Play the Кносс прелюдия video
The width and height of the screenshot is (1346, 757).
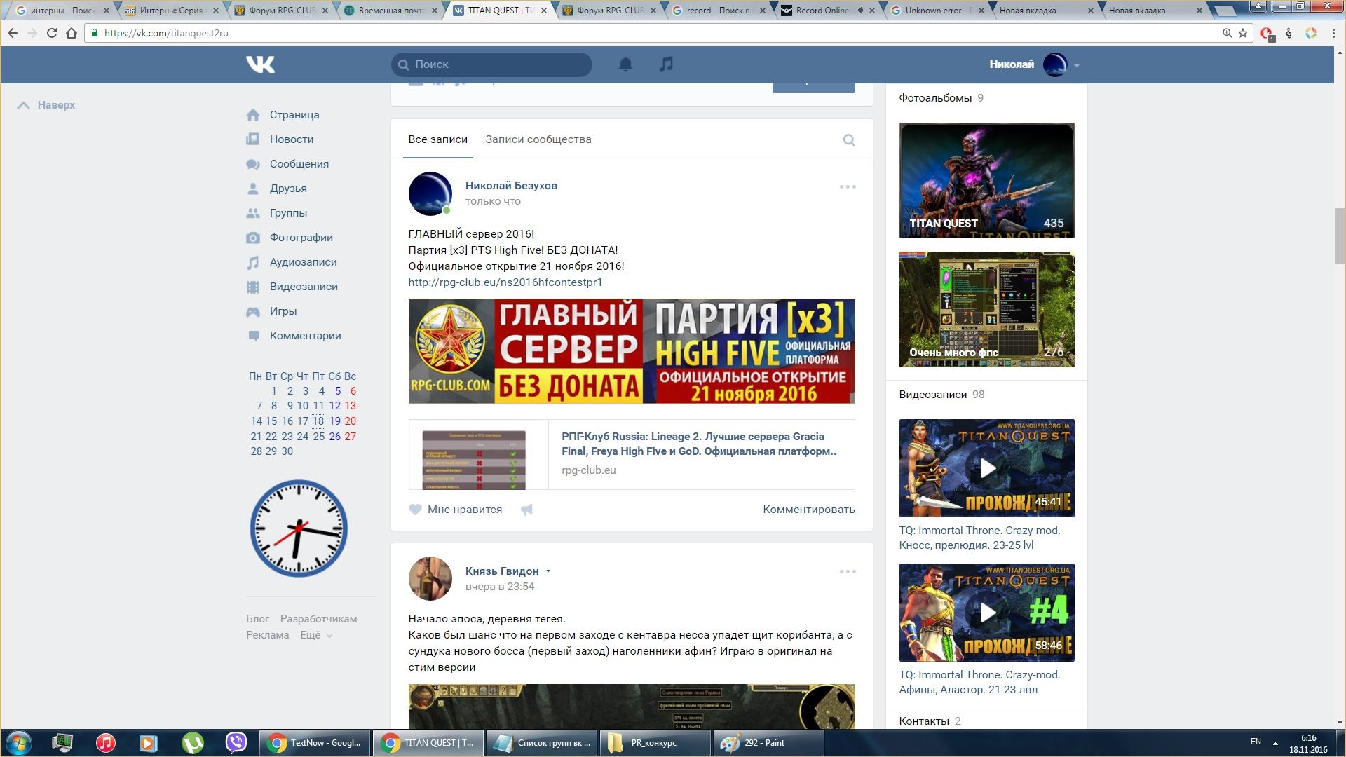tap(986, 468)
